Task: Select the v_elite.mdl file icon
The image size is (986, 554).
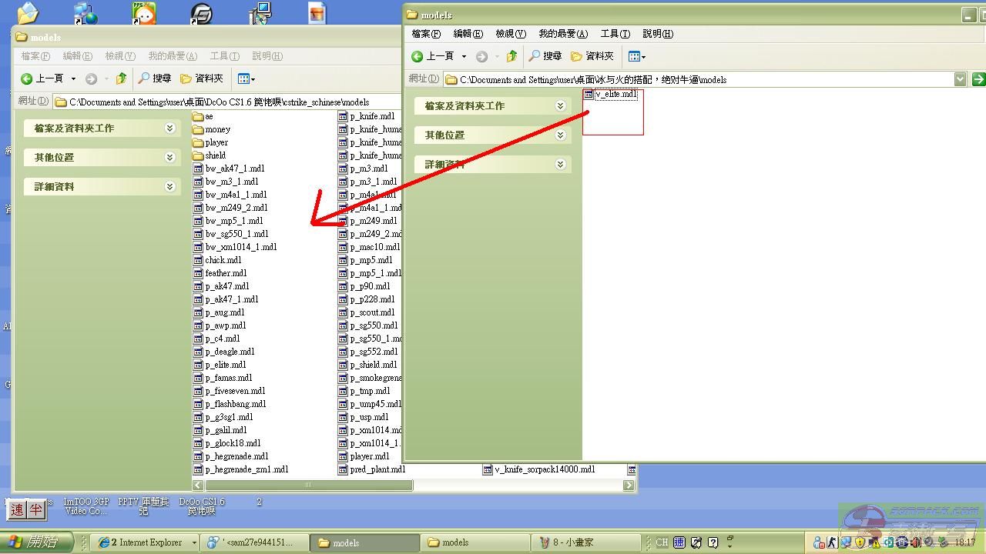Action: tap(589, 95)
